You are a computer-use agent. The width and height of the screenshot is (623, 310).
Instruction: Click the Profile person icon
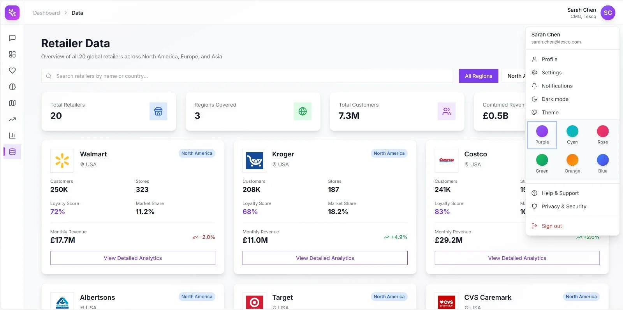[x=535, y=59]
